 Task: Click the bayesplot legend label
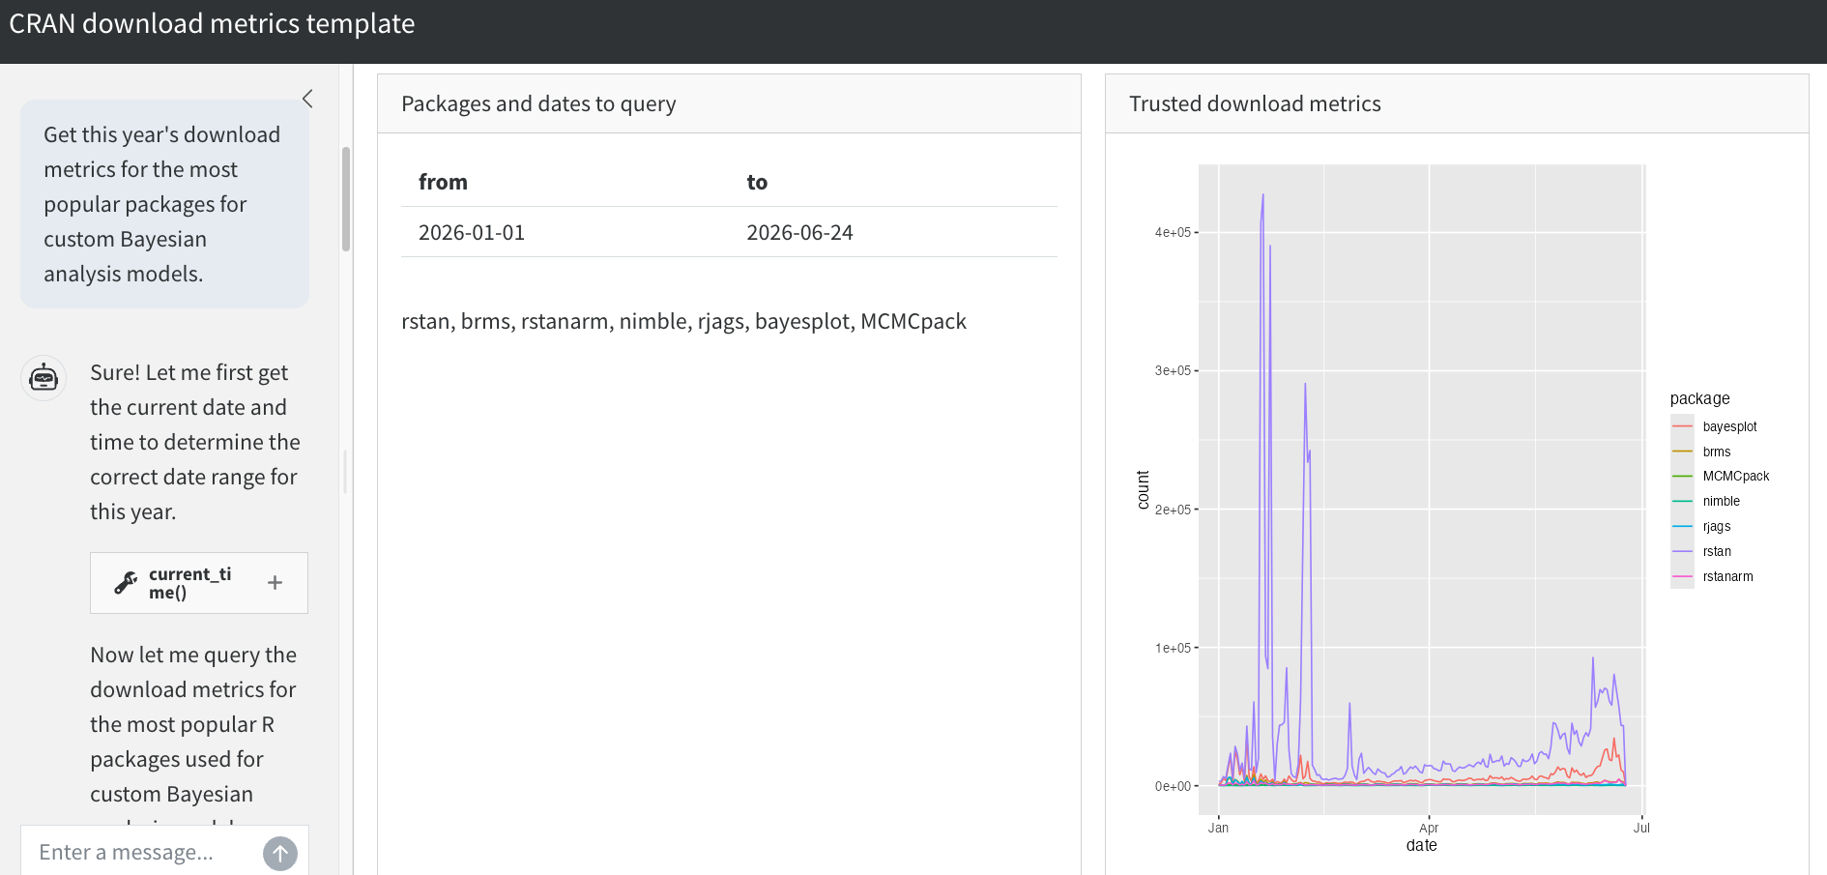(1729, 426)
